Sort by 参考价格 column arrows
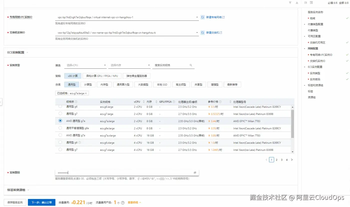350x207 pixels. [230, 102]
